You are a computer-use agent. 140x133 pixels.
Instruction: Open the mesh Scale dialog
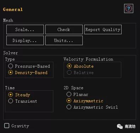25,29
